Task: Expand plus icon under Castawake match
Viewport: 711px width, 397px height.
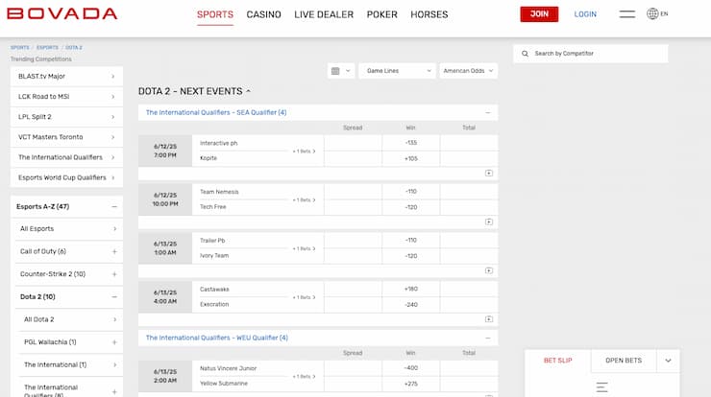Action: (489, 319)
